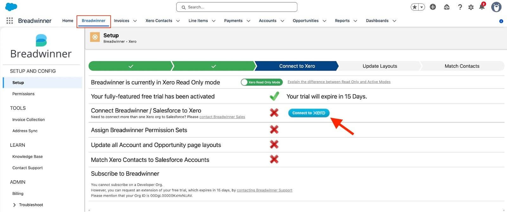
Task: Open the Help question mark icon
Action: point(460,7)
